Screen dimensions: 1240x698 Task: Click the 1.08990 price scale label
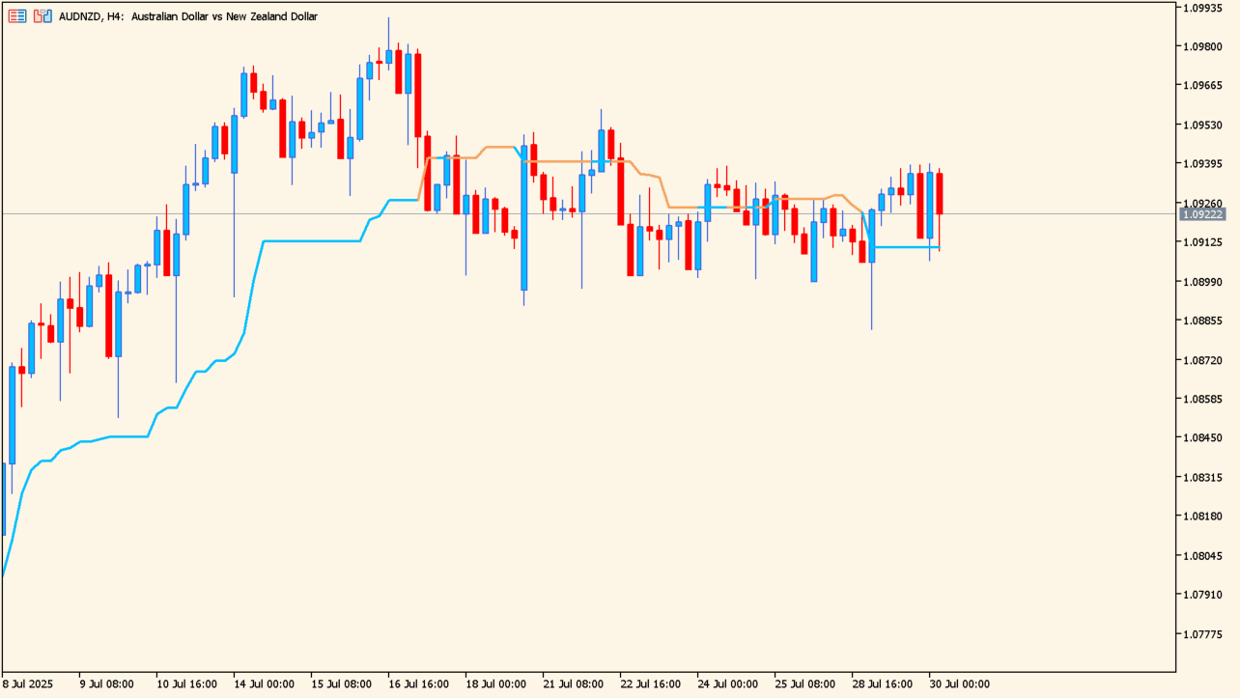(x=1203, y=282)
